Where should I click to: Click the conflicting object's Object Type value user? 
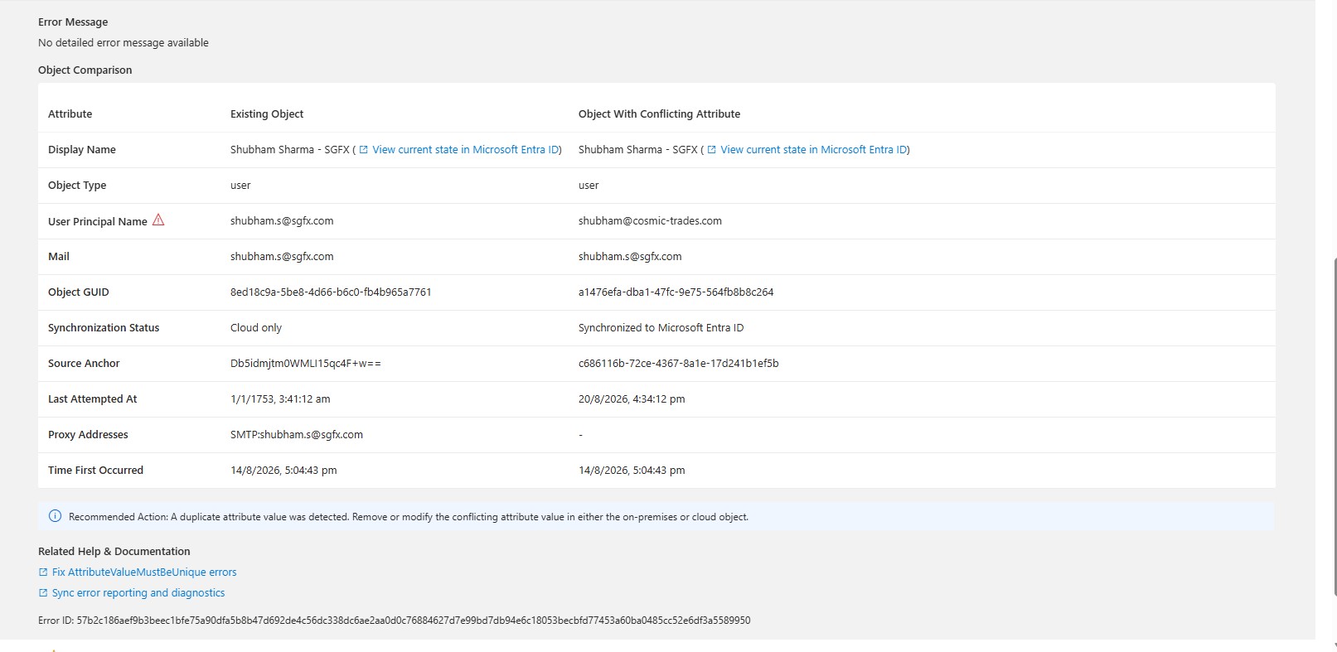[x=589, y=186]
